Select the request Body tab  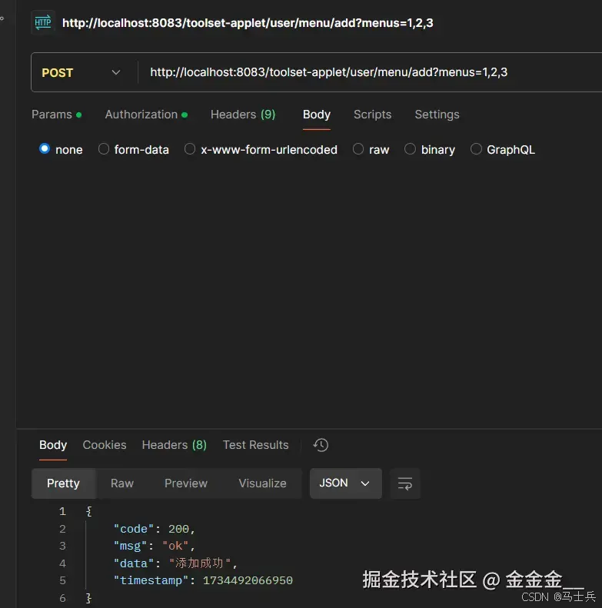[317, 115]
